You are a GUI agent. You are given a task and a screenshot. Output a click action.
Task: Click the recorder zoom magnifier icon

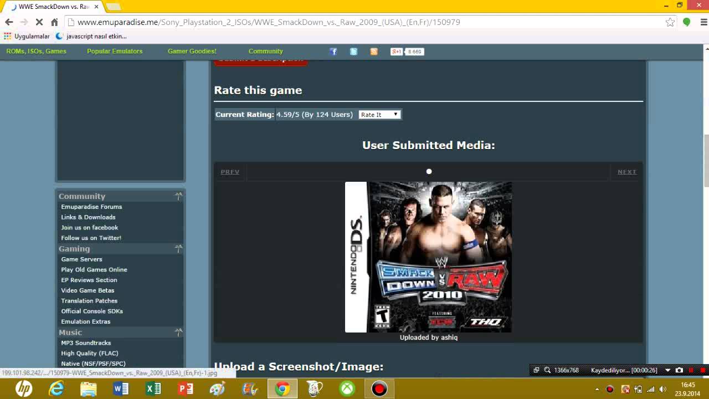(547, 370)
